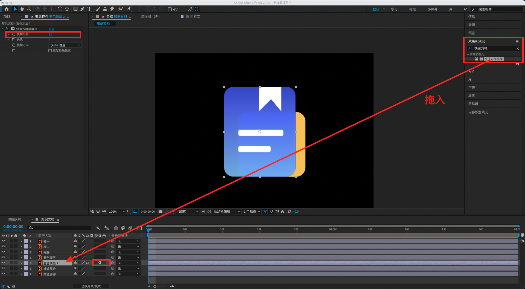Image resolution: width=525 pixels, height=289 pixels.
Task: Hide the 标签 layer with its eye
Action: 4,252
